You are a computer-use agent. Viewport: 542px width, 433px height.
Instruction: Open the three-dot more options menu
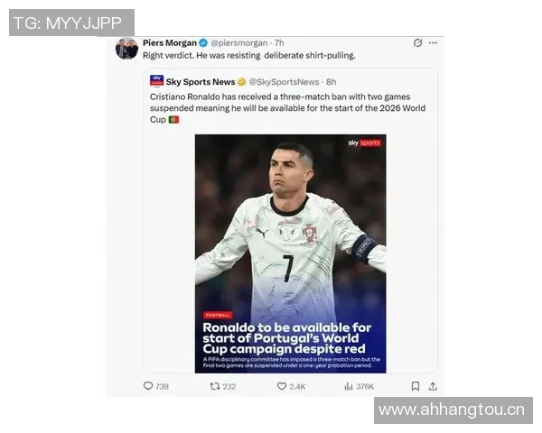click(433, 42)
